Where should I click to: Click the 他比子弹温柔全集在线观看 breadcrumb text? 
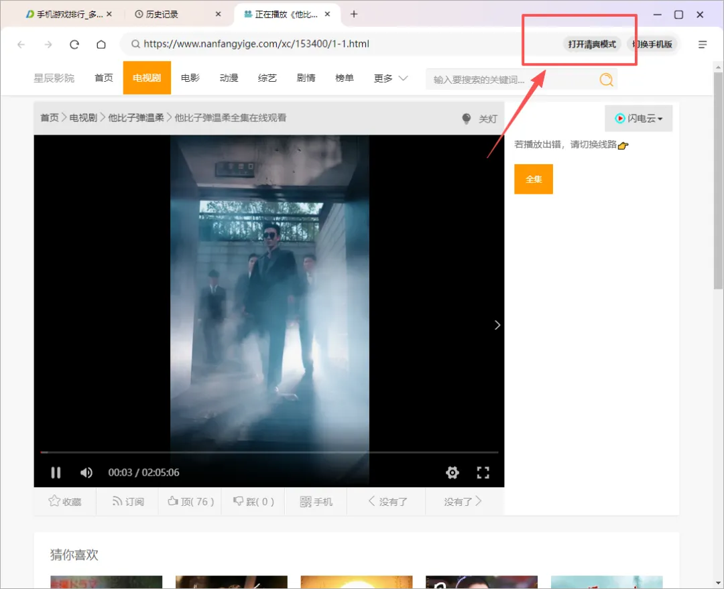pyautogui.click(x=231, y=118)
